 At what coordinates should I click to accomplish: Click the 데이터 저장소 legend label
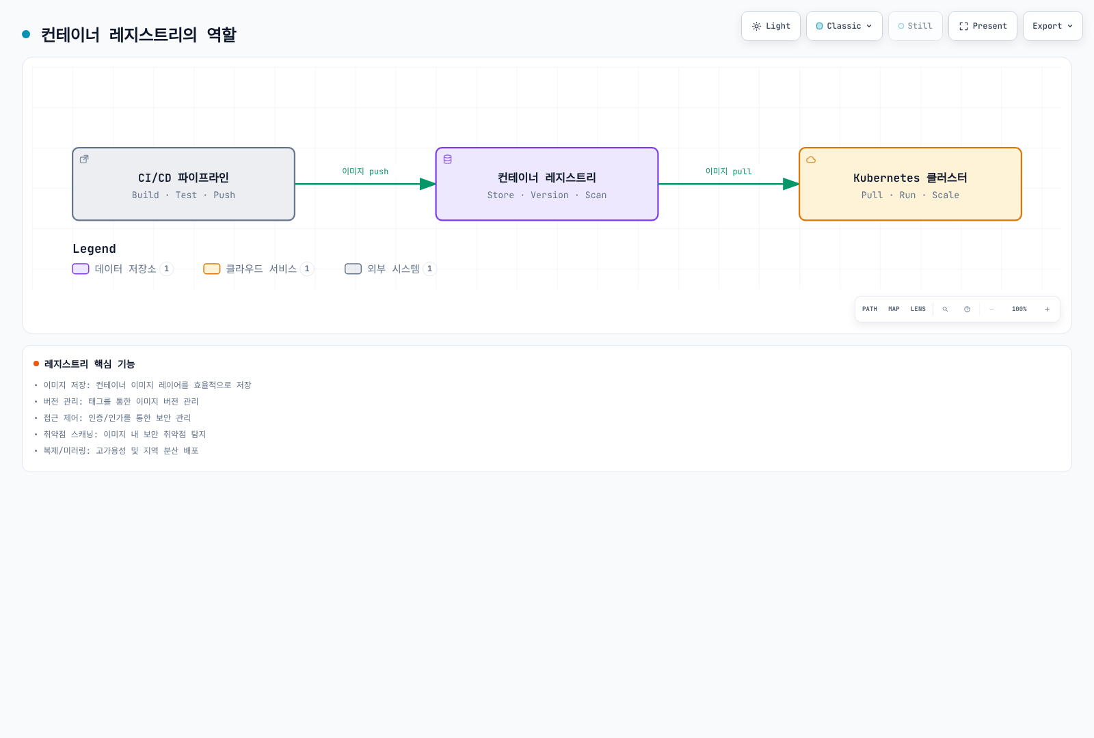125,269
